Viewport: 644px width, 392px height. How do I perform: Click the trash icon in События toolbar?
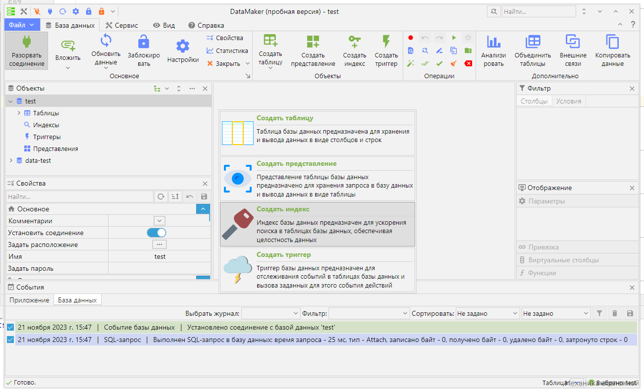(615, 313)
